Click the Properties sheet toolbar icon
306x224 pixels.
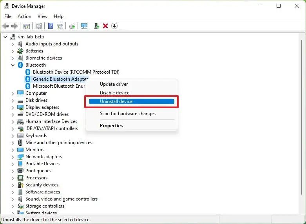coord(39,26)
